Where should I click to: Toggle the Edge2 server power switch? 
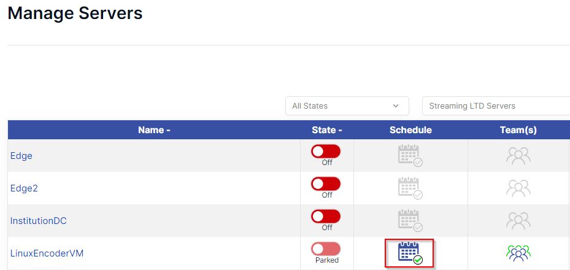tap(326, 184)
